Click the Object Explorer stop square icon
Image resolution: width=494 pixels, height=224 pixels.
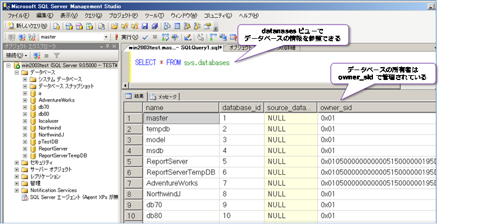click(x=46, y=55)
